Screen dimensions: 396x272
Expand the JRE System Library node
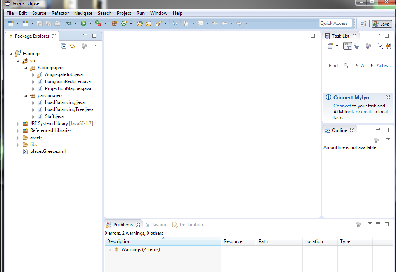[x=18, y=124]
